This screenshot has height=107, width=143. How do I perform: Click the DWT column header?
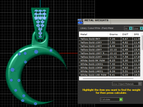pos(127,34)
